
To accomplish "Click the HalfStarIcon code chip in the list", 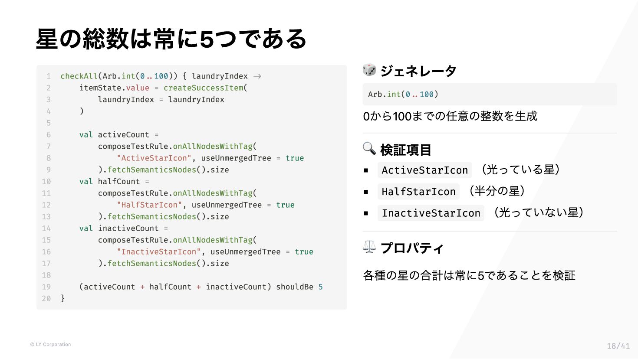I will (x=418, y=192).
